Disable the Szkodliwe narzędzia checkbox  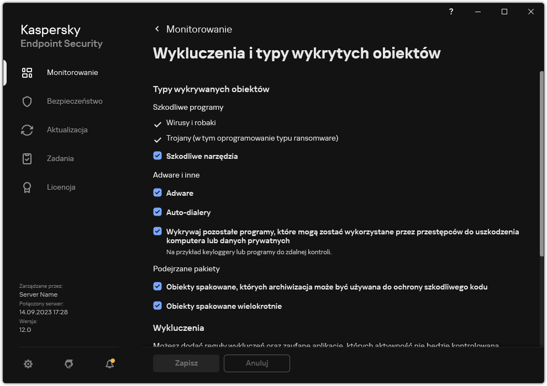point(157,156)
